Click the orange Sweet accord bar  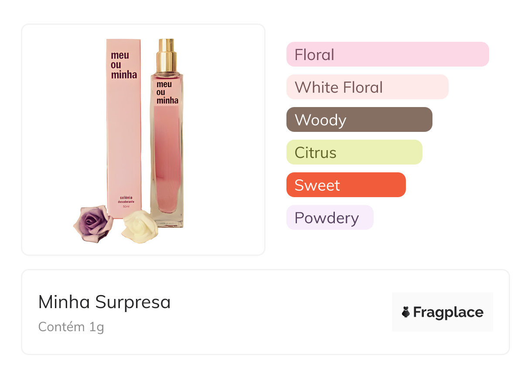tap(346, 185)
